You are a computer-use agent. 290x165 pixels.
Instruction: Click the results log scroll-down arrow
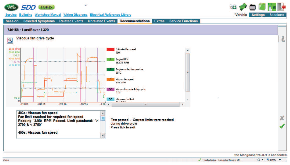(103, 136)
